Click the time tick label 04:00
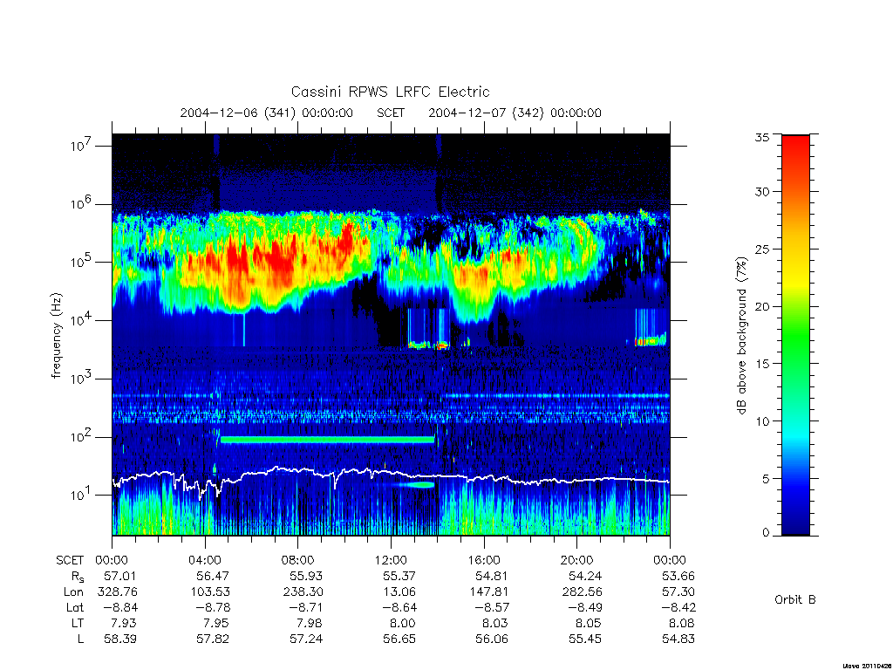The width and height of the screenshot is (893, 670). pos(205,560)
